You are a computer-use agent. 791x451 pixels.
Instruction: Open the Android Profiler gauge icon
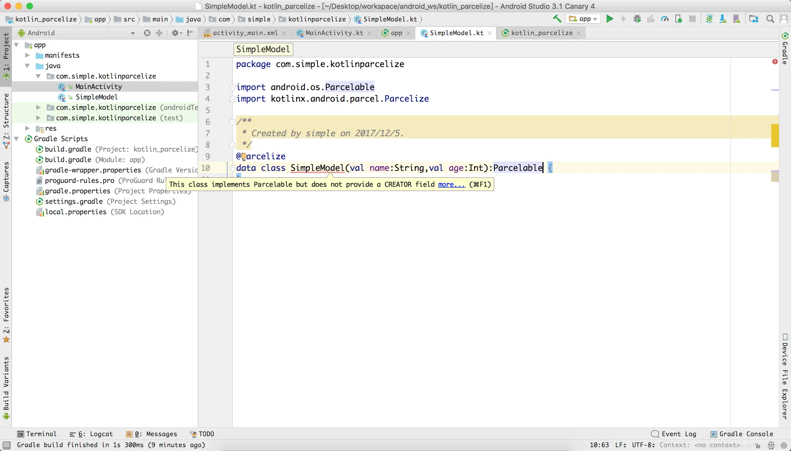(664, 19)
